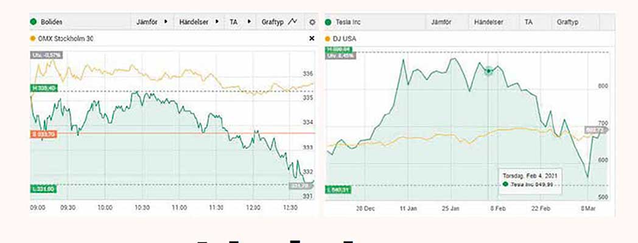Viewport: 638px width, 243px height.
Task: Click the orange dot beside OMX Stockholm 30
Action: tap(33, 39)
